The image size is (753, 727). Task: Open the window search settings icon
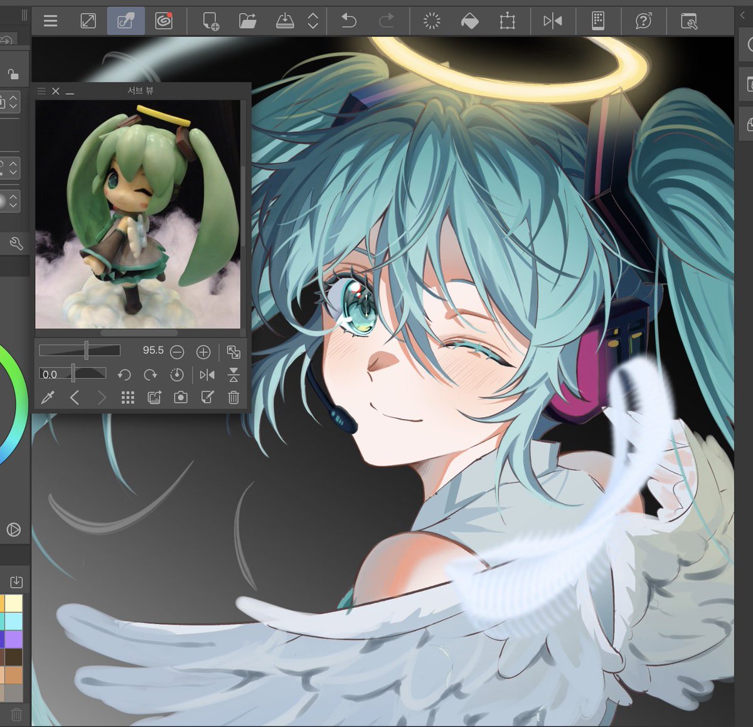pos(689,21)
